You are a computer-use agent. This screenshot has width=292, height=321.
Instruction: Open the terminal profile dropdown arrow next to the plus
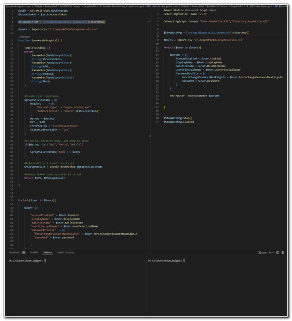[273, 253]
